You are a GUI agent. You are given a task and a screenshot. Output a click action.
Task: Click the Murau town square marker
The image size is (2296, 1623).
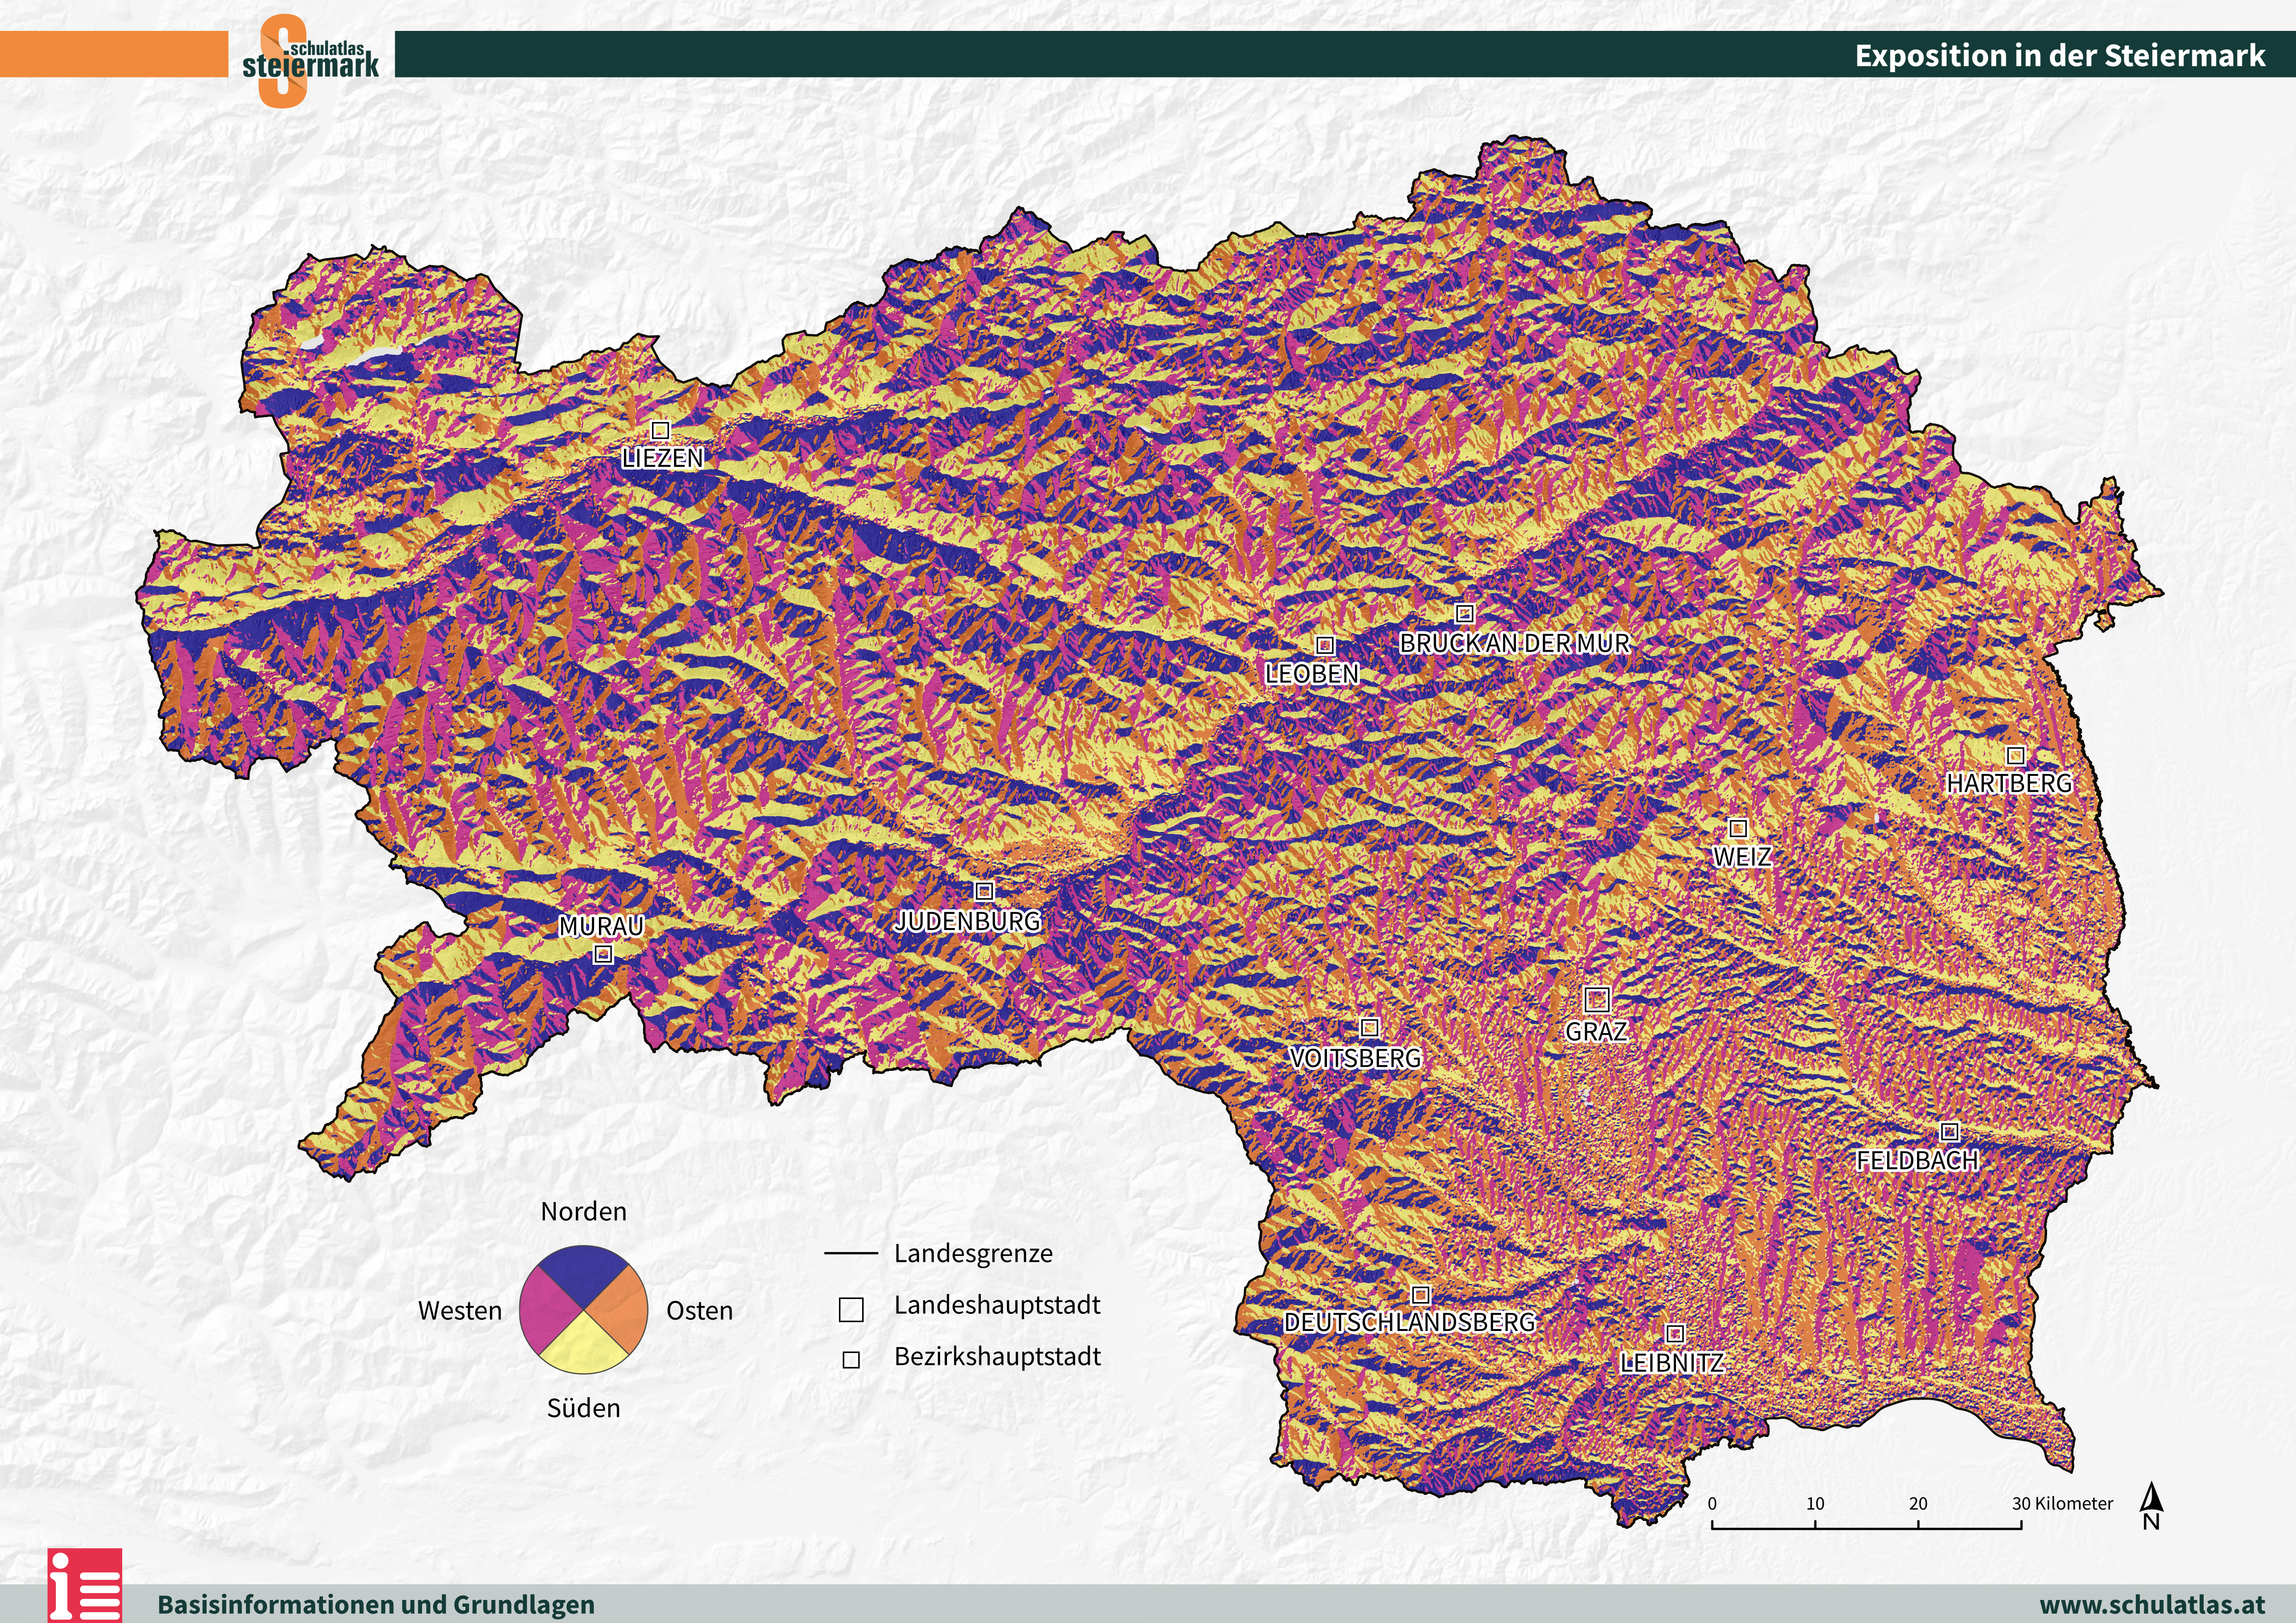[x=602, y=954]
